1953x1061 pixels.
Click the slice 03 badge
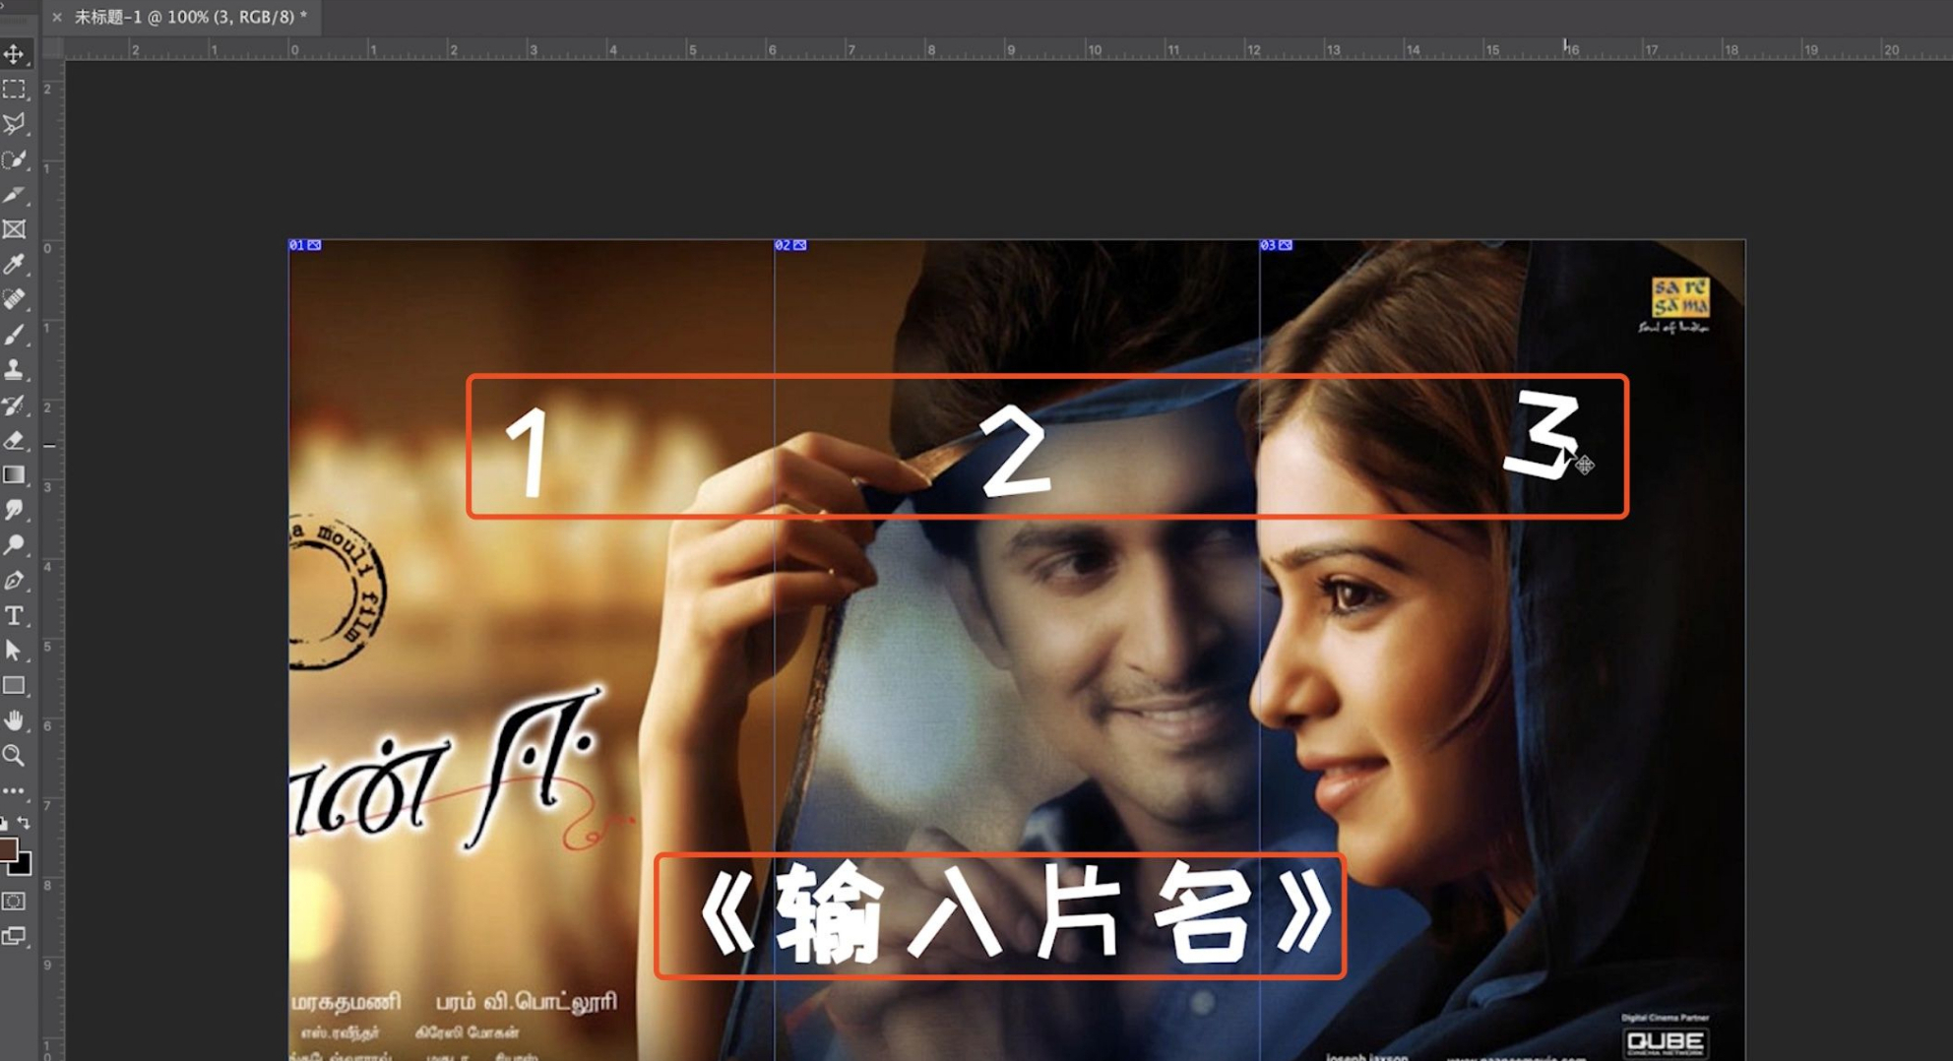click(x=1276, y=245)
